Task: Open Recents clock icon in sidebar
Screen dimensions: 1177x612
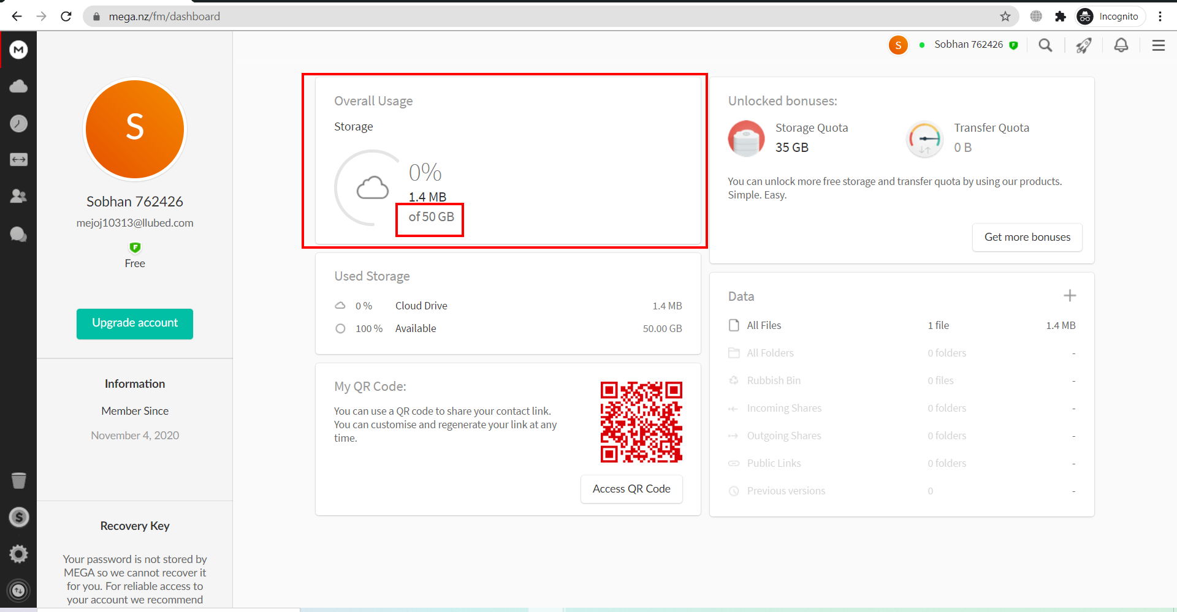Action: pyautogui.click(x=18, y=123)
